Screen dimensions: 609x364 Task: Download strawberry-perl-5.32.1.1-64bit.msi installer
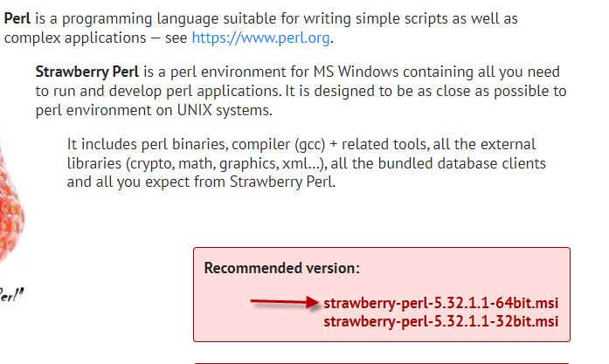[440, 304]
